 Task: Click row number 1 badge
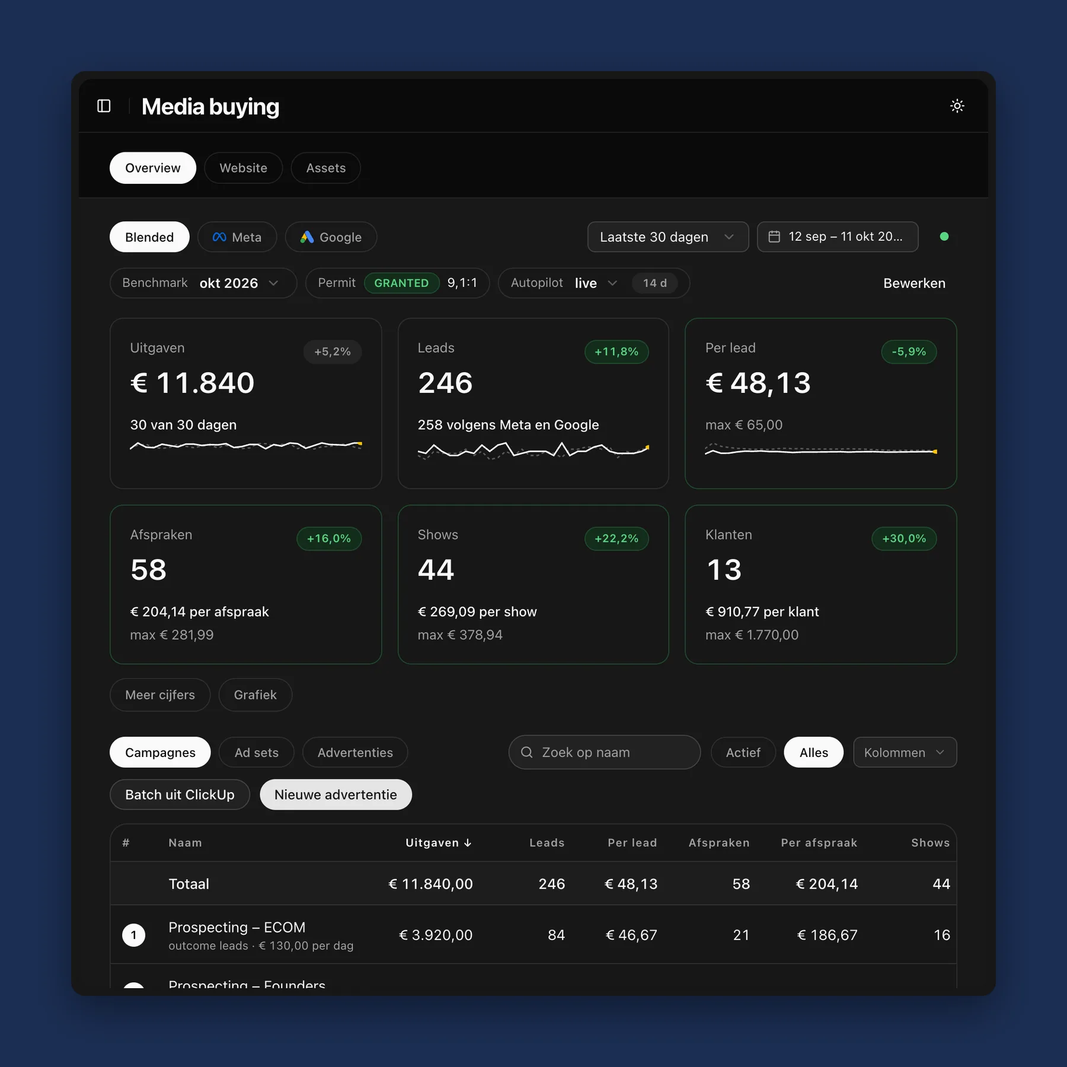coord(134,935)
